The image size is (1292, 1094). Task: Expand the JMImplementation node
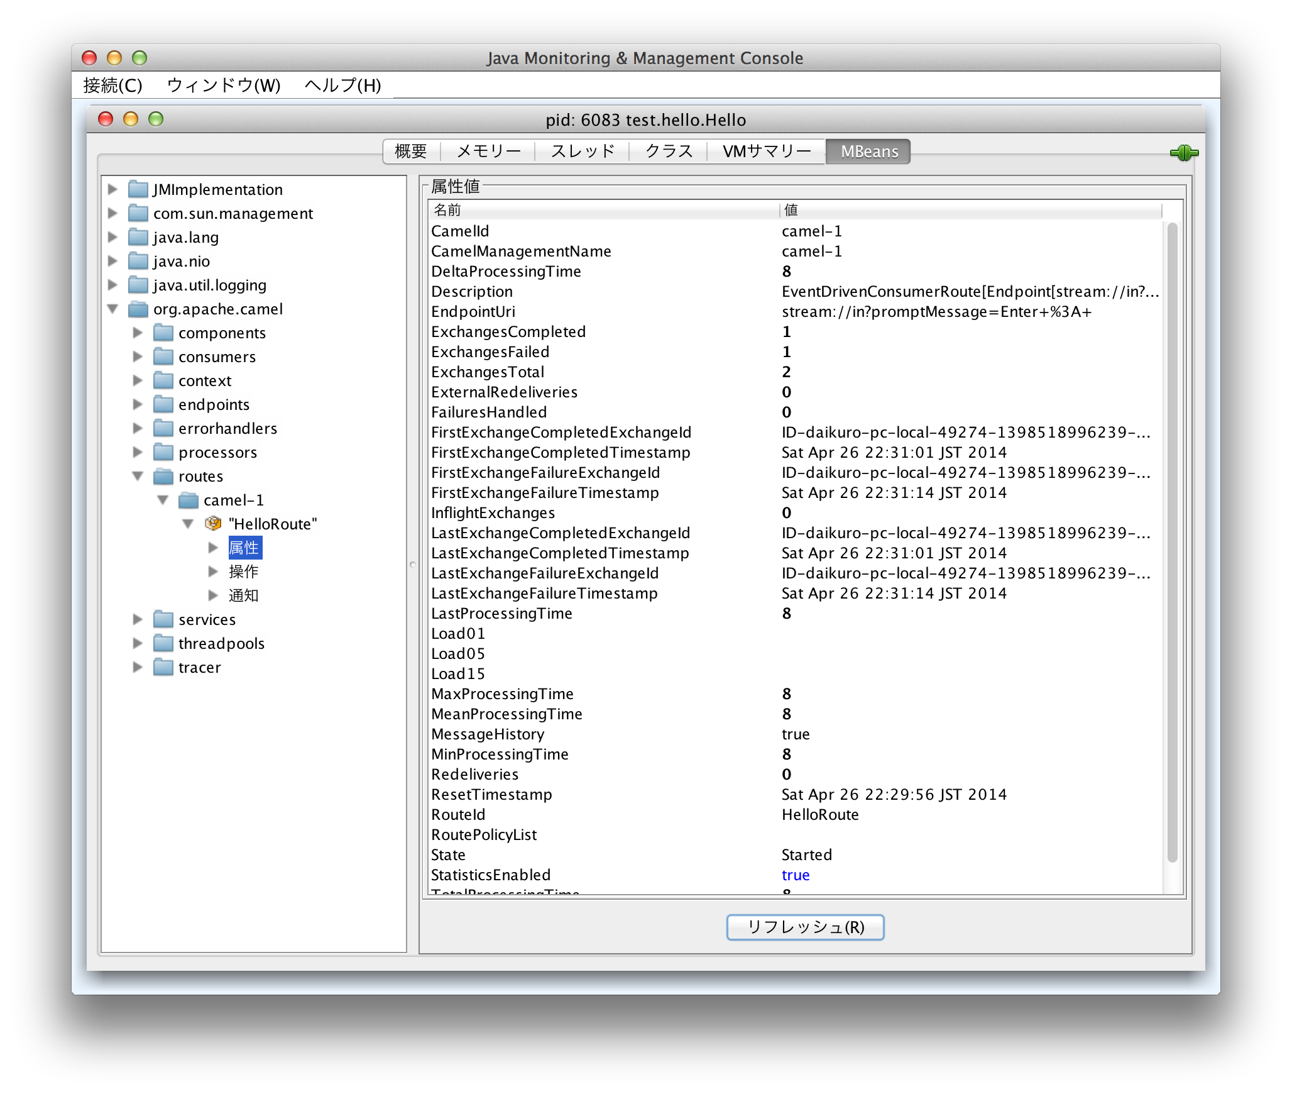(x=112, y=189)
